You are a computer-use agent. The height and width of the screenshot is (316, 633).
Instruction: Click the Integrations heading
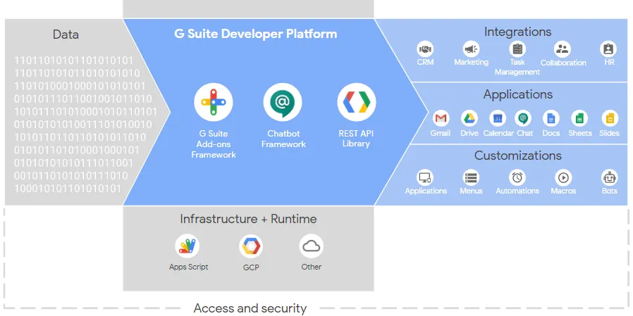517,32
